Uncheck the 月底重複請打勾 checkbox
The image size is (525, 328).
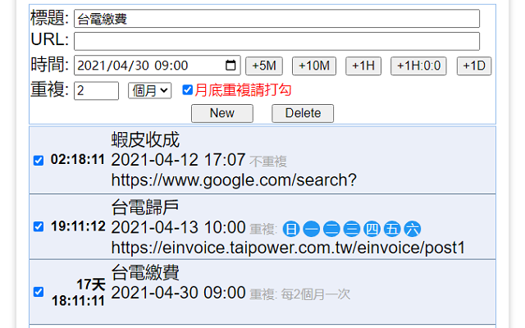click(188, 89)
